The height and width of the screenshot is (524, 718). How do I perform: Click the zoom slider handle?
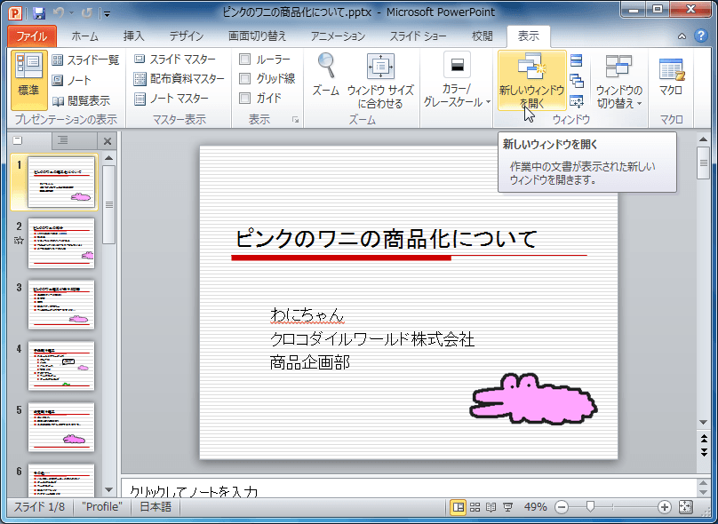(590, 506)
